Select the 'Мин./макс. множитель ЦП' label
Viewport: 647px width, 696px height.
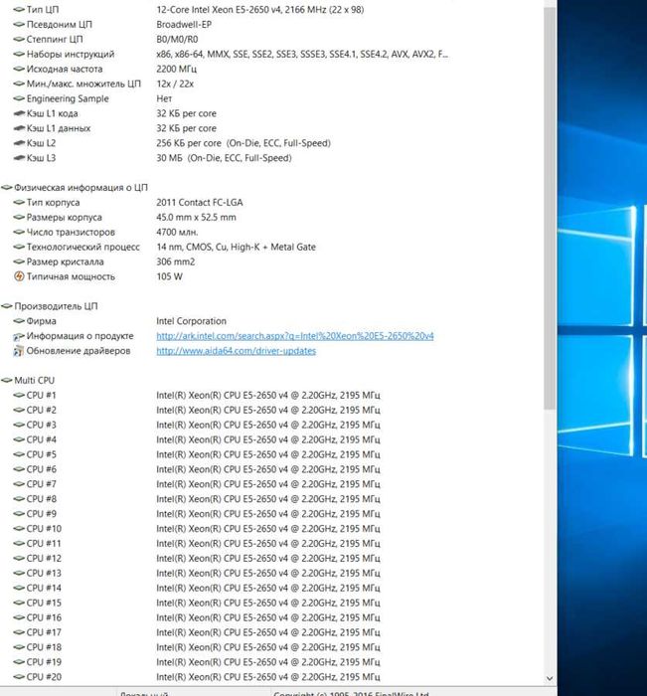[83, 84]
